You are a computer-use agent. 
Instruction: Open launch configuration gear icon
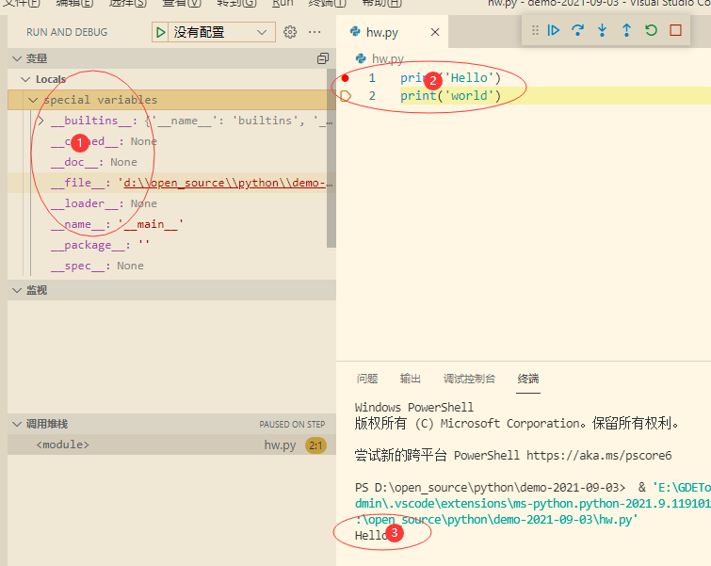290,32
